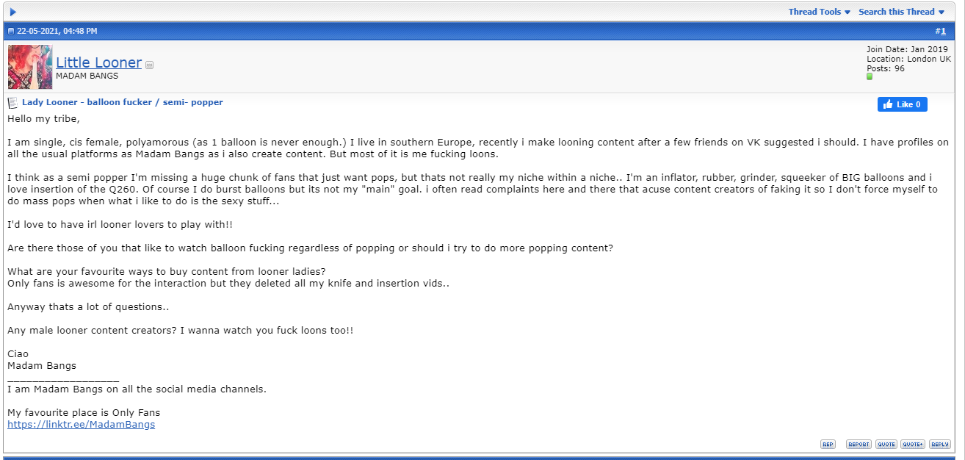The height and width of the screenshot is (460, 965).
Task: Click the REP icon button
Action: 828,444
